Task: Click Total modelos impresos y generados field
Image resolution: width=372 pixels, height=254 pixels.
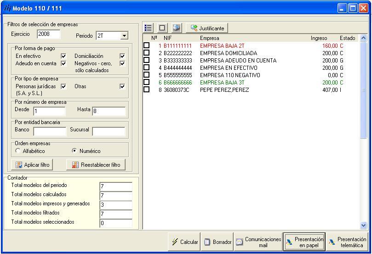Action: (116, 205)
